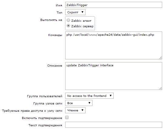
Task: Click inside the Команды textarea with php command
Action: [x=114, y=45]
